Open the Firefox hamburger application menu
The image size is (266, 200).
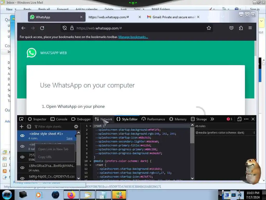click(250, 28)
